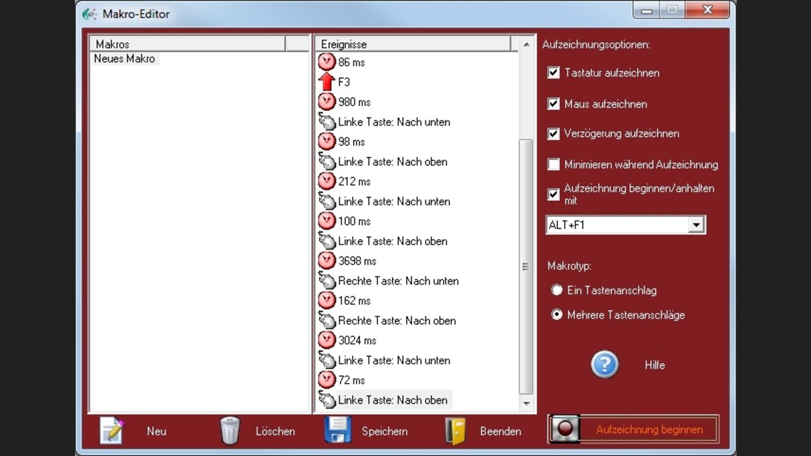Click the Speichern button label
Viewport: 811px width, 456px height.
385,431
